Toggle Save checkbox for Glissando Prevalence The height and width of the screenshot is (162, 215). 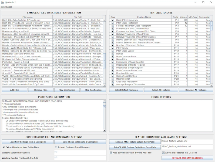[113, 82]
